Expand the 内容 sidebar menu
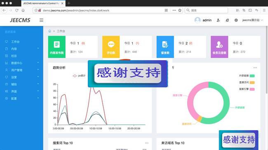Viewport: 268px width, 150px height. point(21,49)
